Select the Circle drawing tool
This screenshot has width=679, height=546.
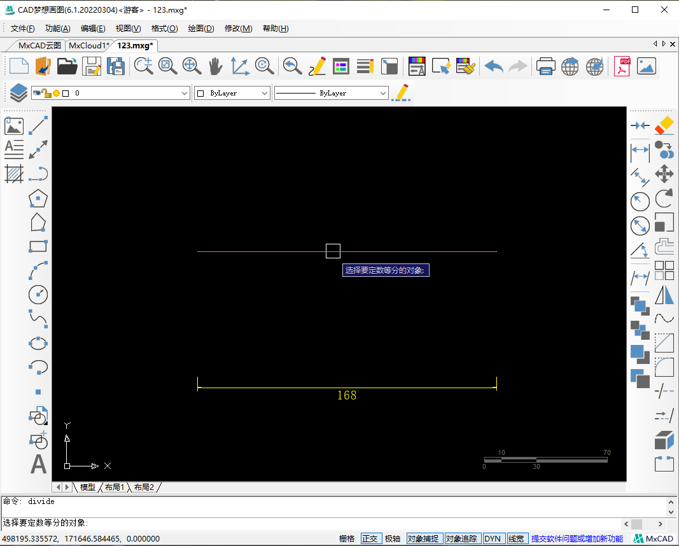tap(39, 295)
